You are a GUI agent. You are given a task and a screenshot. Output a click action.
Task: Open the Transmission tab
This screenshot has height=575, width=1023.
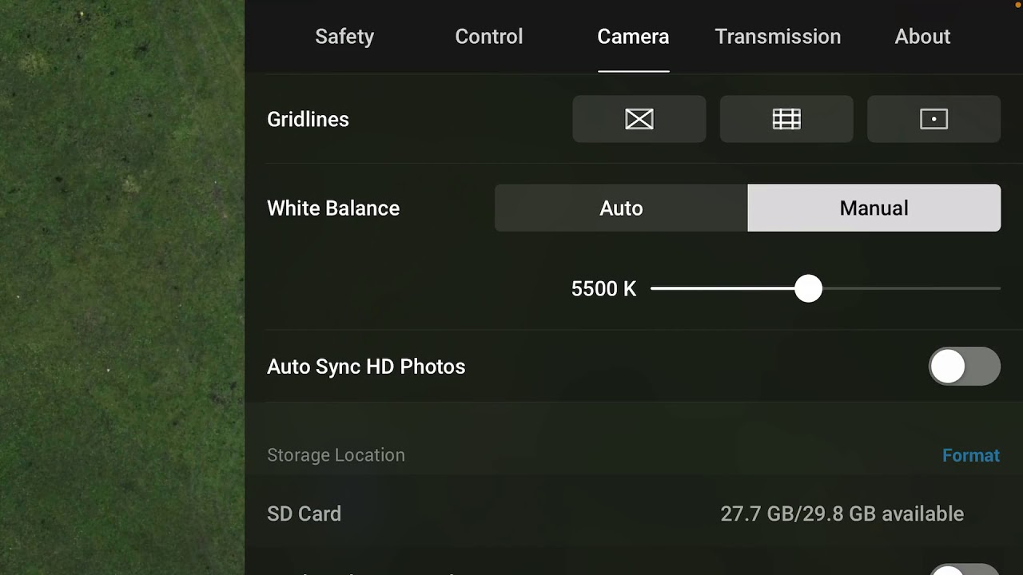[778, 37]
